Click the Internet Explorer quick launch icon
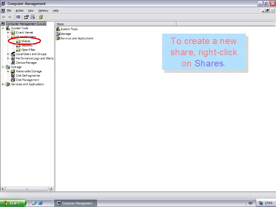This screenshot has height=207, width=276. click(41, 203)
